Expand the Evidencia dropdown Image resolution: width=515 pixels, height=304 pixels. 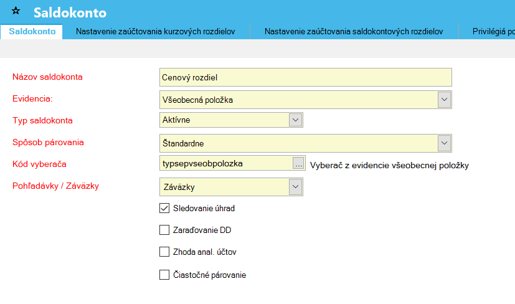444,99
